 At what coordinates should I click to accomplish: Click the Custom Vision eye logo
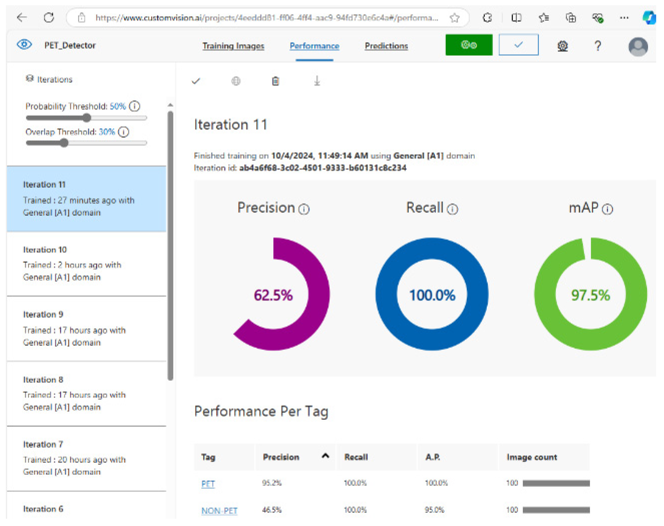pos(24,45)
